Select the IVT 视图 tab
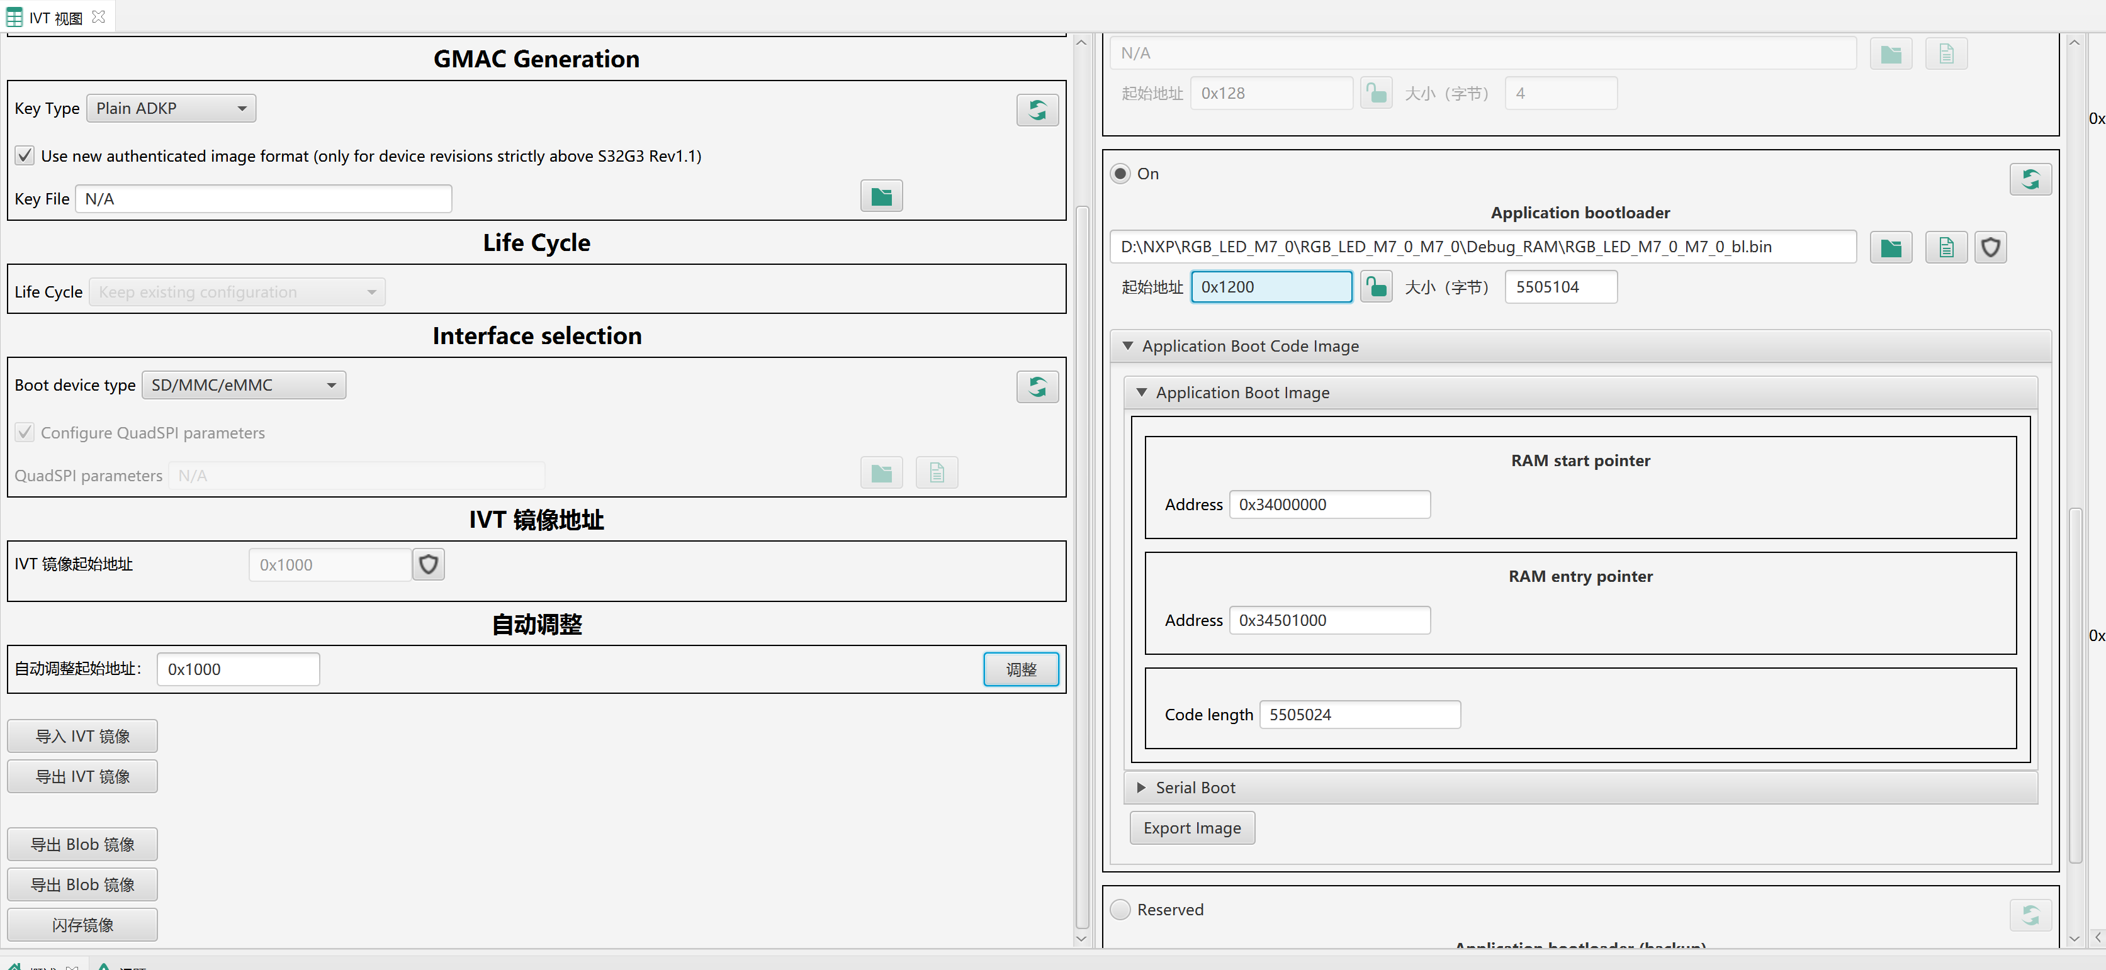The height and width of the screenshot is (970, 2106). (54, 17)
